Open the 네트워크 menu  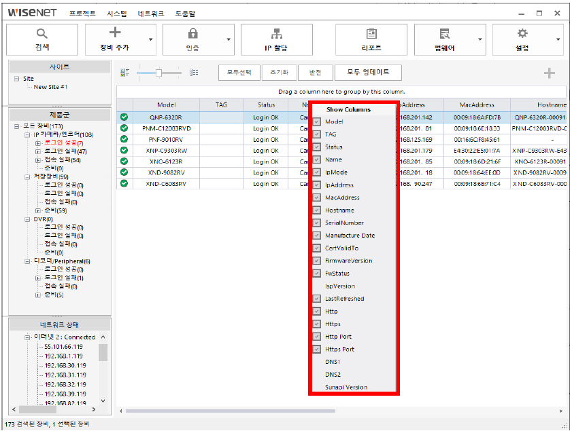pos(150,14)
